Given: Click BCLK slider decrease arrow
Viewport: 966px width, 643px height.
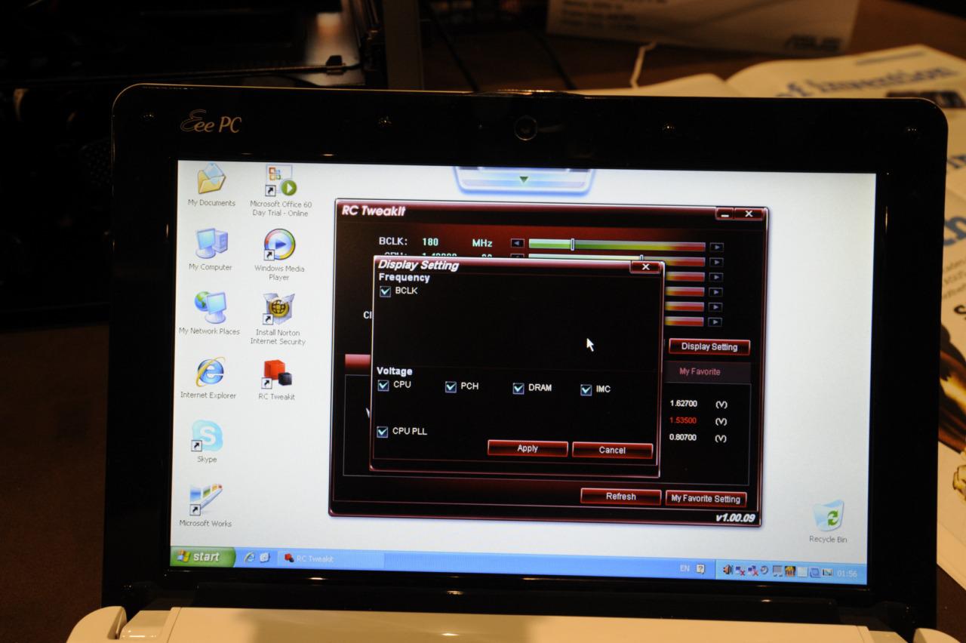Looking at the screenshot, I should tap(517, 244).
